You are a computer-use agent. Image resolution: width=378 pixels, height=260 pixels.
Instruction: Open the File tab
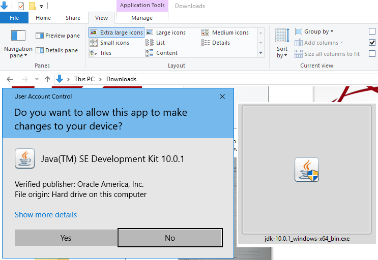pos(14,18)
